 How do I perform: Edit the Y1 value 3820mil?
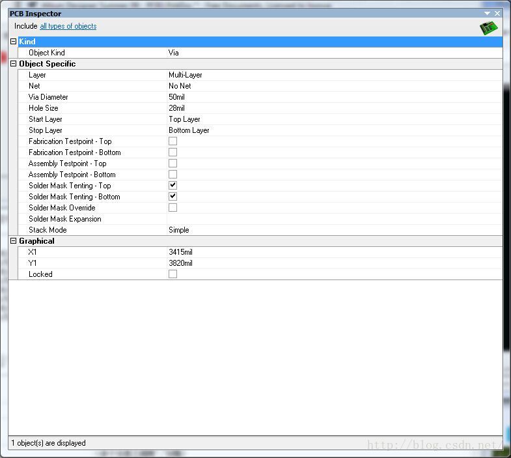point(335,263)
